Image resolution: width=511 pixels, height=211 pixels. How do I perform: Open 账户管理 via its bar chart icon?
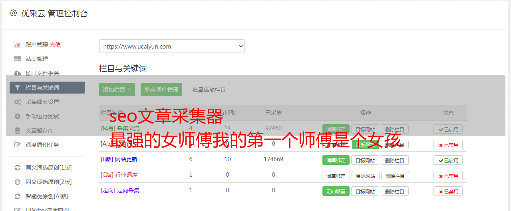point(17,45)
